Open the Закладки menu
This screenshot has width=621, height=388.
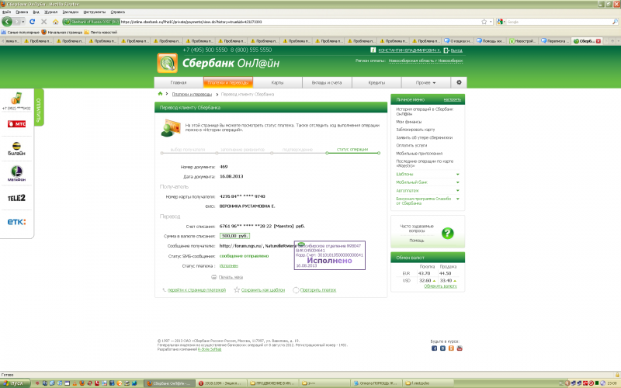pyautogui.click(x=71, y=12)
